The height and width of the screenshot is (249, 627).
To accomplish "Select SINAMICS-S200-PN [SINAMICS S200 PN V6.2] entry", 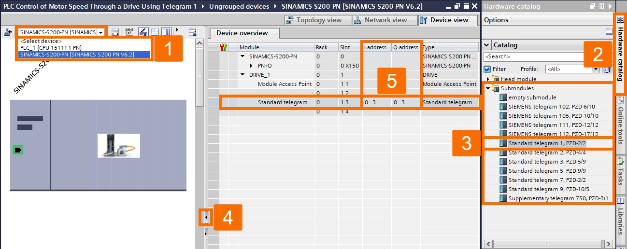I will (85, 54).
